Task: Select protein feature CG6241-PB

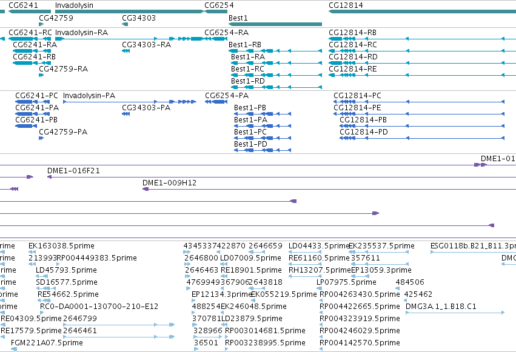Action: [x=36, y=119]
